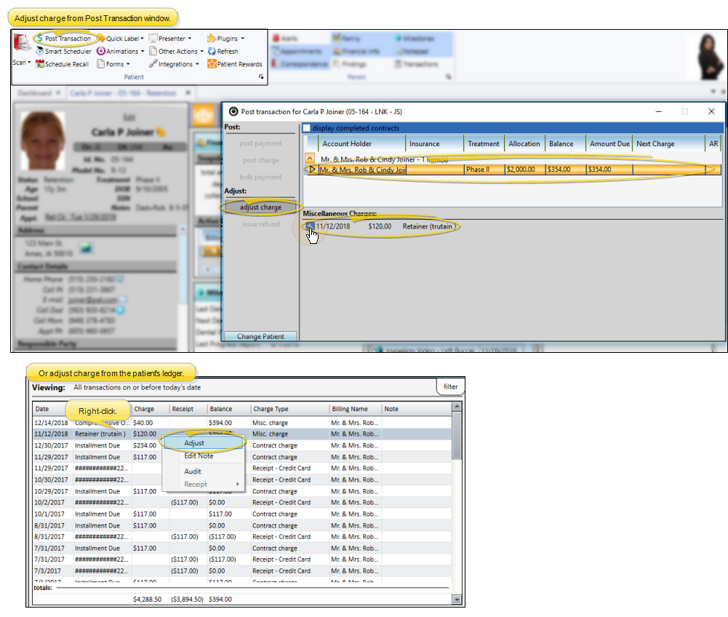This screenshot has height=617, width=728.
Task: Open Patient Rewards star icon
Action: click(x=212, y=64)
